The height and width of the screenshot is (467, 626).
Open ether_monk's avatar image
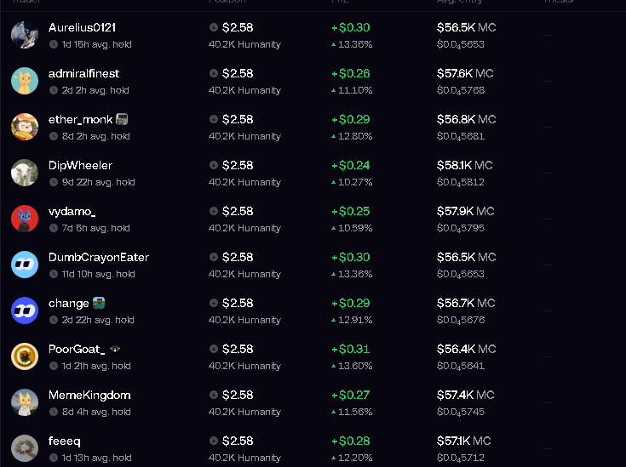25,127
